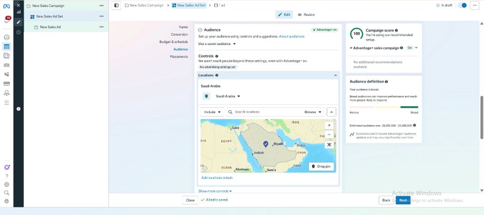Switch to the Edit tab
This screenshot has width=484, height=215.
[x=284, y=14]
